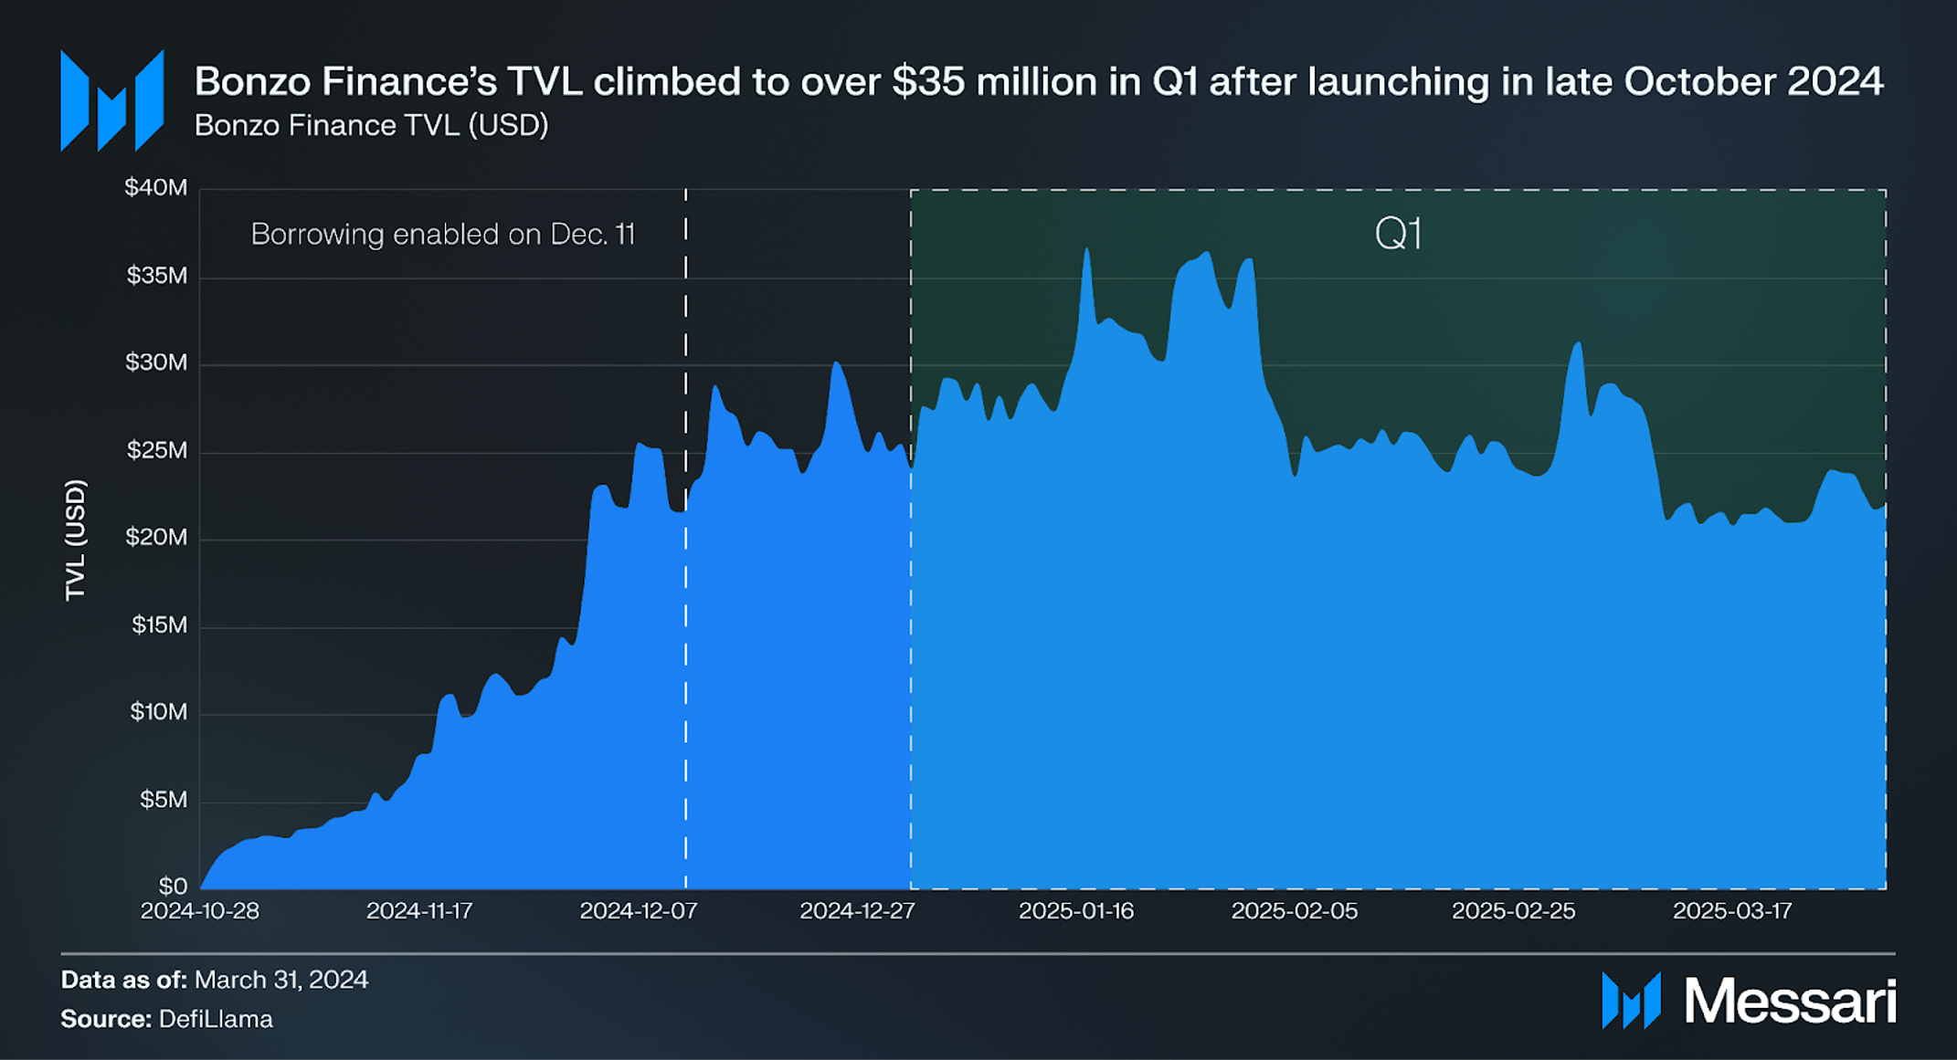Click the chart title about Bonzo Finance's TVL
Viewport: 1957px width, 1060px height.
(x=1039, y=82)
